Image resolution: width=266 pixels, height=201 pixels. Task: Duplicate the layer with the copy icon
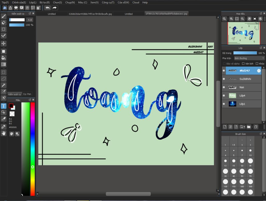[x=256, y=127]
